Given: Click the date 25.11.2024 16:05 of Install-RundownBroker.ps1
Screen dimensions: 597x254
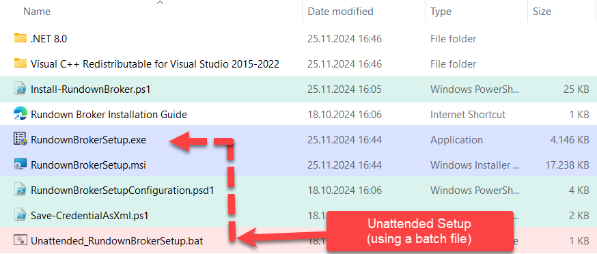Looking at the screenshot, I should (x=344, y=89).
